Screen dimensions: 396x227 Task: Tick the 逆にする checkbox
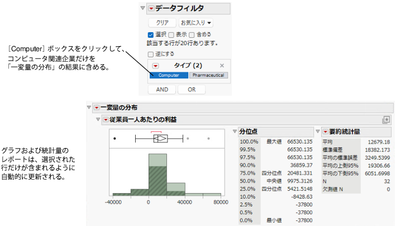(151, 54)
